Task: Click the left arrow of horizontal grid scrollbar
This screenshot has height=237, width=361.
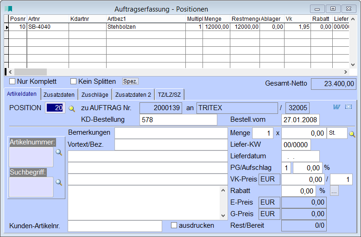Action: [x=10, y=72]
